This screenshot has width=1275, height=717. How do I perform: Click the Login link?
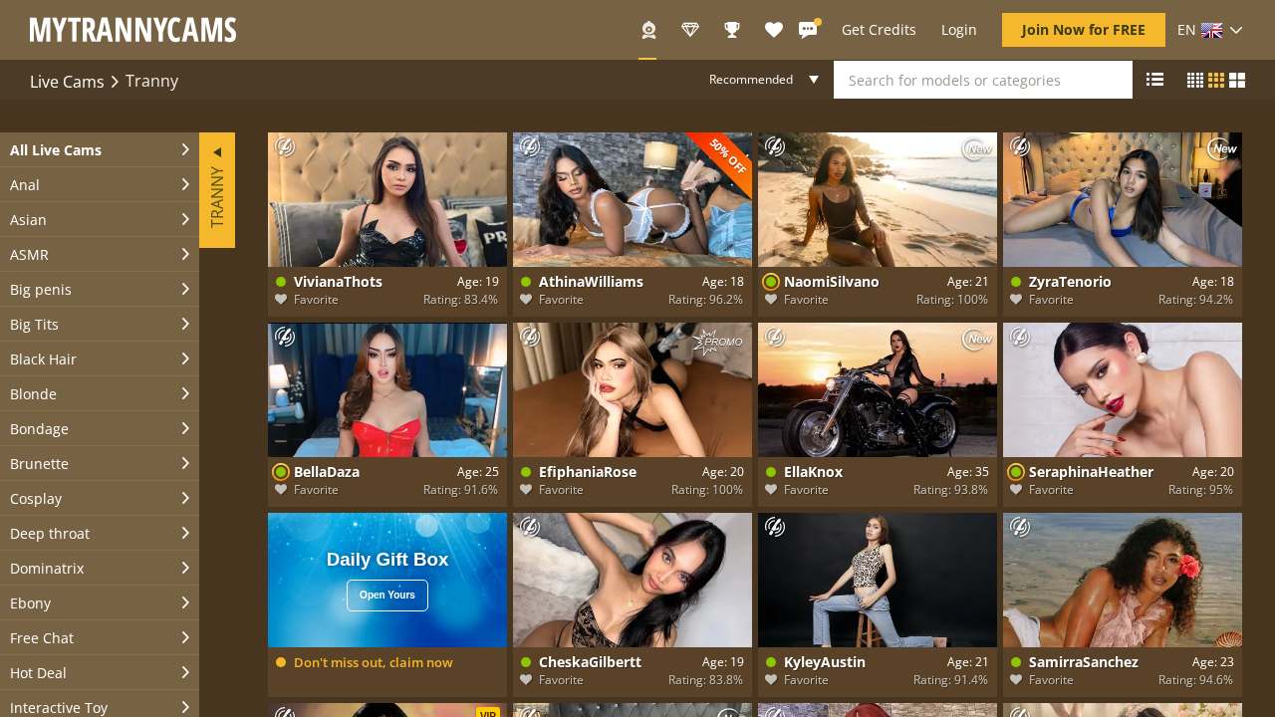tap(958, 30)
